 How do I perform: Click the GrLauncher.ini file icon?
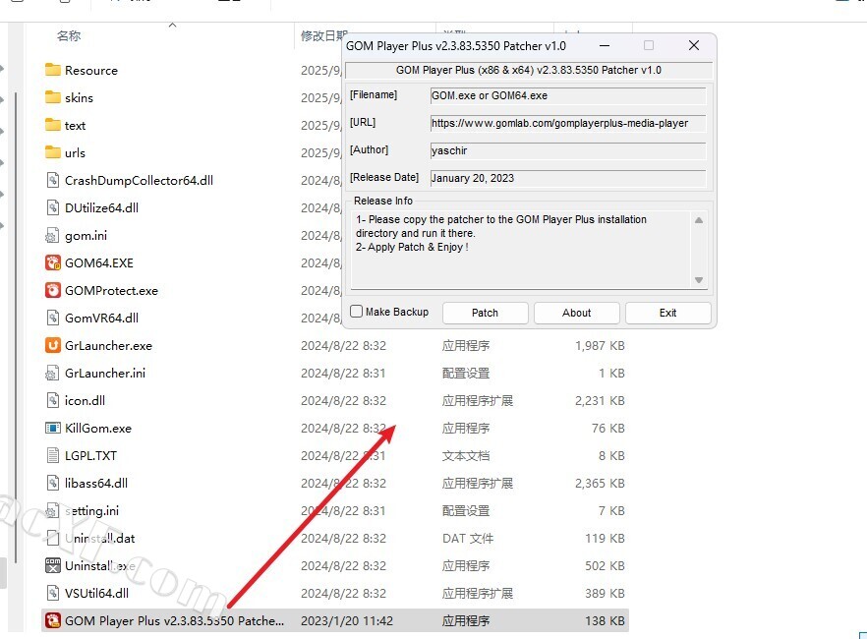pos(52,373)
